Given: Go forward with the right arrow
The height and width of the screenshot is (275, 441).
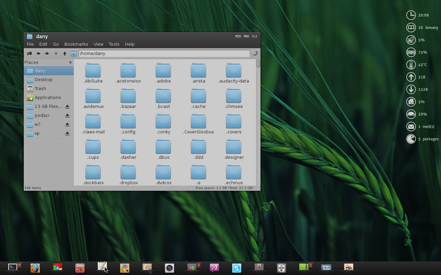Looking at the screenshot, I should click(47, 54).
